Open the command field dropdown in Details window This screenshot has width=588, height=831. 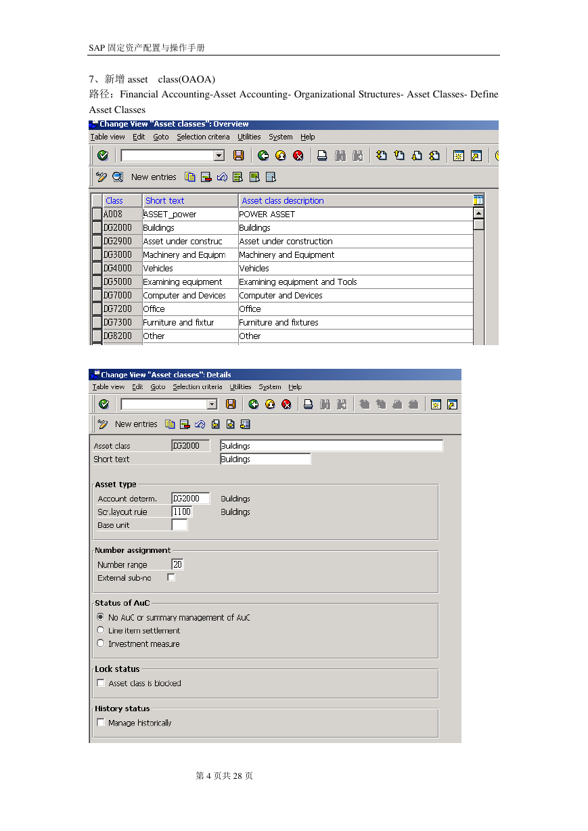click(212, 405)
